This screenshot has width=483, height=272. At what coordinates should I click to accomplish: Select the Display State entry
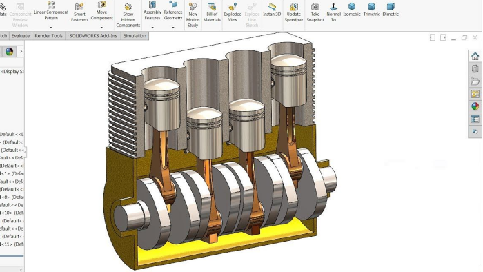point(12,72)
